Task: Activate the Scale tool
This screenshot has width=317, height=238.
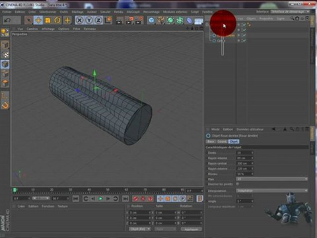Action: (48, 20)
